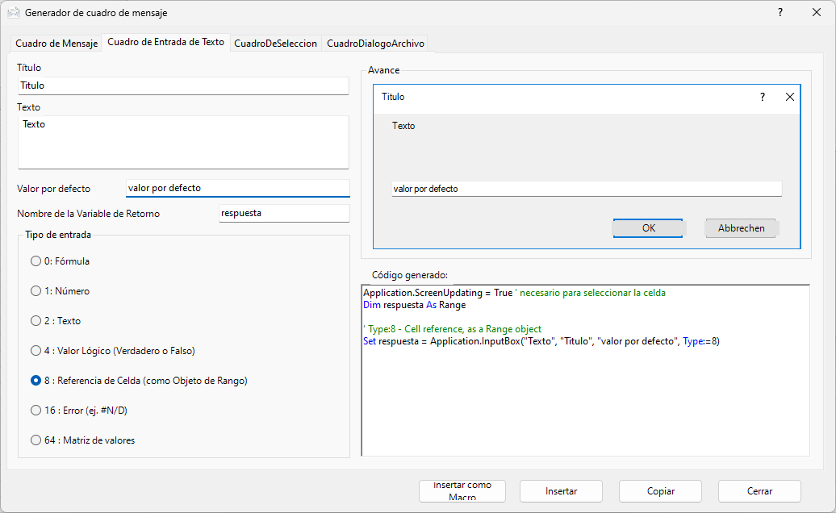
Task: Select 64 : Matriz de valores option
Action: pos(82,440)
